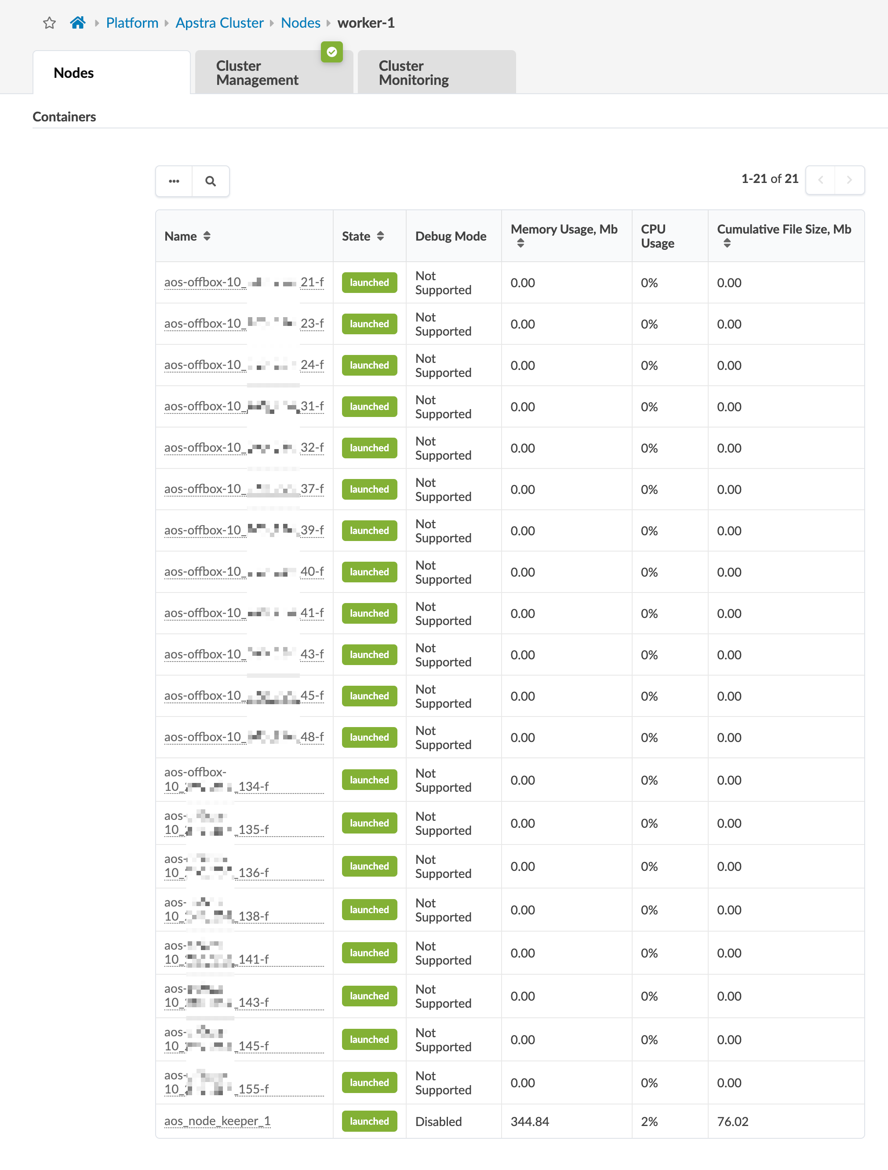Open Apstra Cluster breadcrumb link
The height and width of the screenshot is (1170, 888).
pyautogui.click(x=219, y=23)
